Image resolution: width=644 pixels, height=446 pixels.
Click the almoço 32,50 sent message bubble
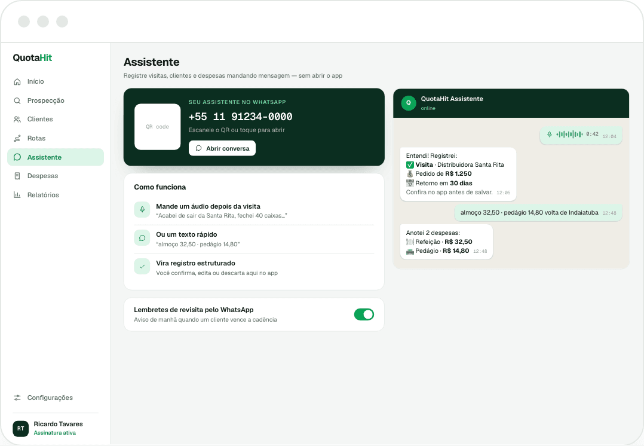(x=538, y=213)
